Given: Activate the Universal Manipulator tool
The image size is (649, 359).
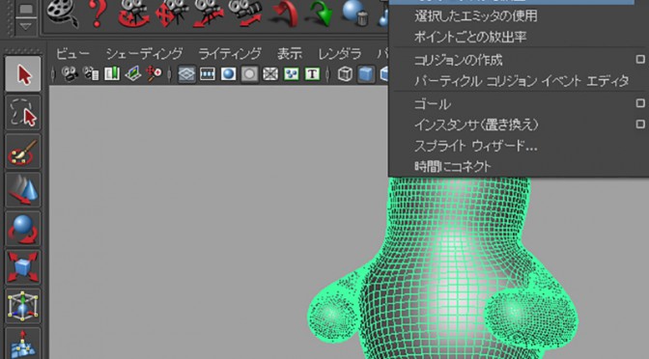Looking at the screenshot, I should click(x=23, y=306).
